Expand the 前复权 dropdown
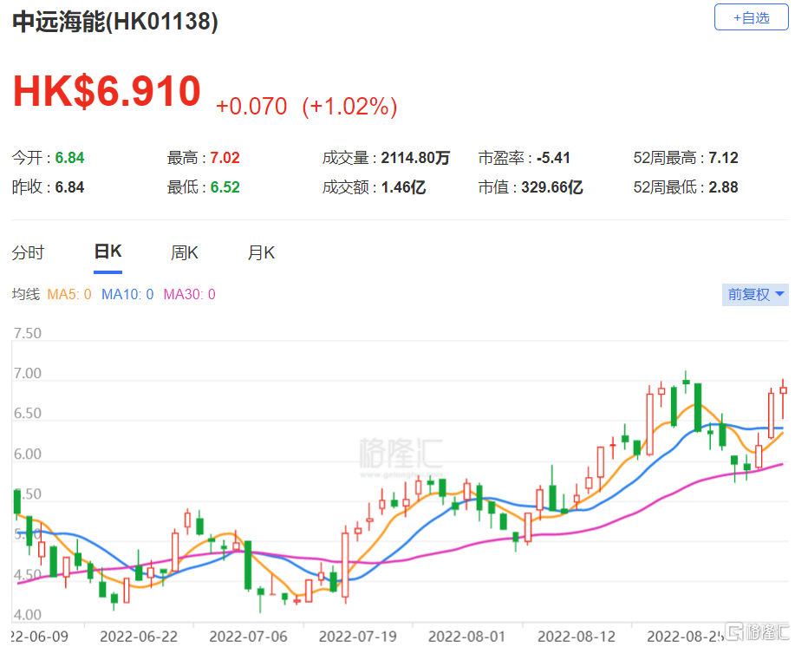The width and height of the screenshot is (795, 647). (x=755, y=294)
